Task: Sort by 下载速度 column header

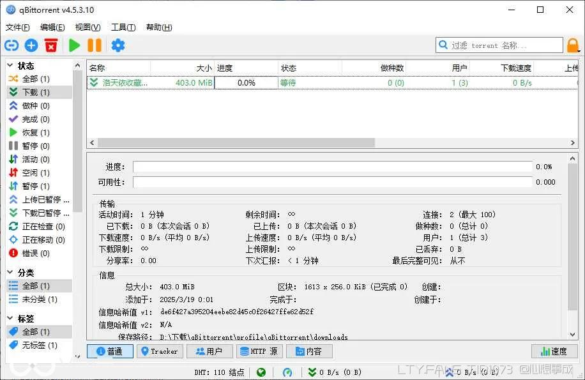Action: [501, 68]
